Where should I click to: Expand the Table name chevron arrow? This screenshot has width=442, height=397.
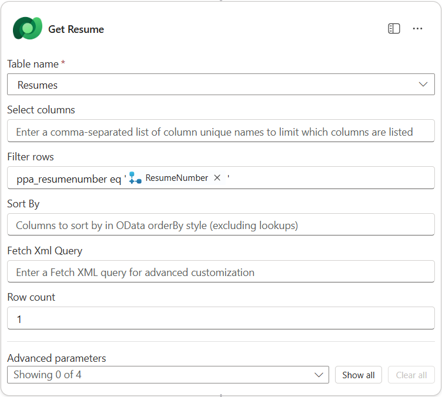(x=423, y=85)
